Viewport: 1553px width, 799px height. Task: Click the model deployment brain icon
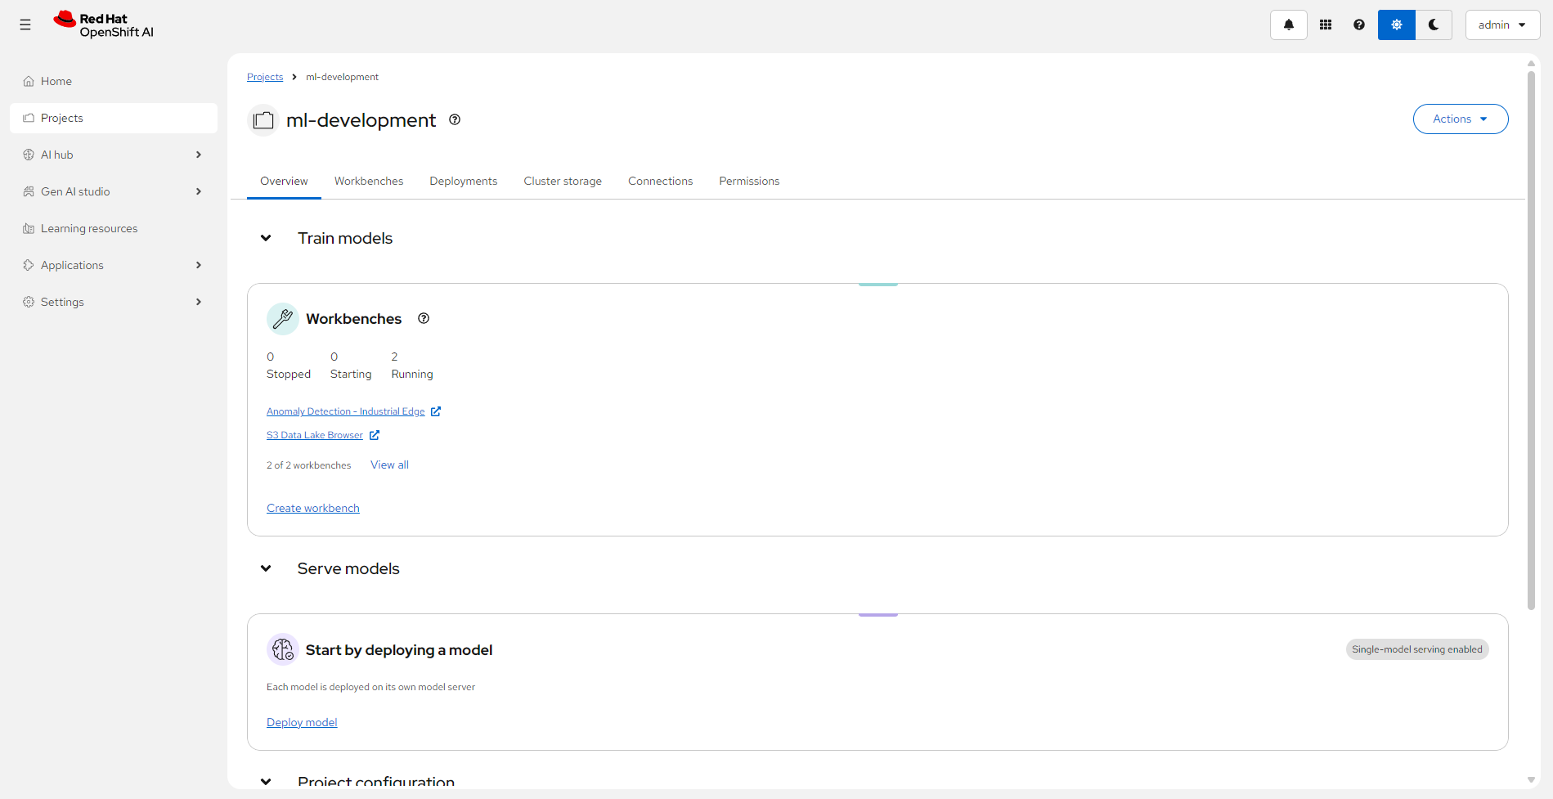pyautogui.click(x=283, y=649)
